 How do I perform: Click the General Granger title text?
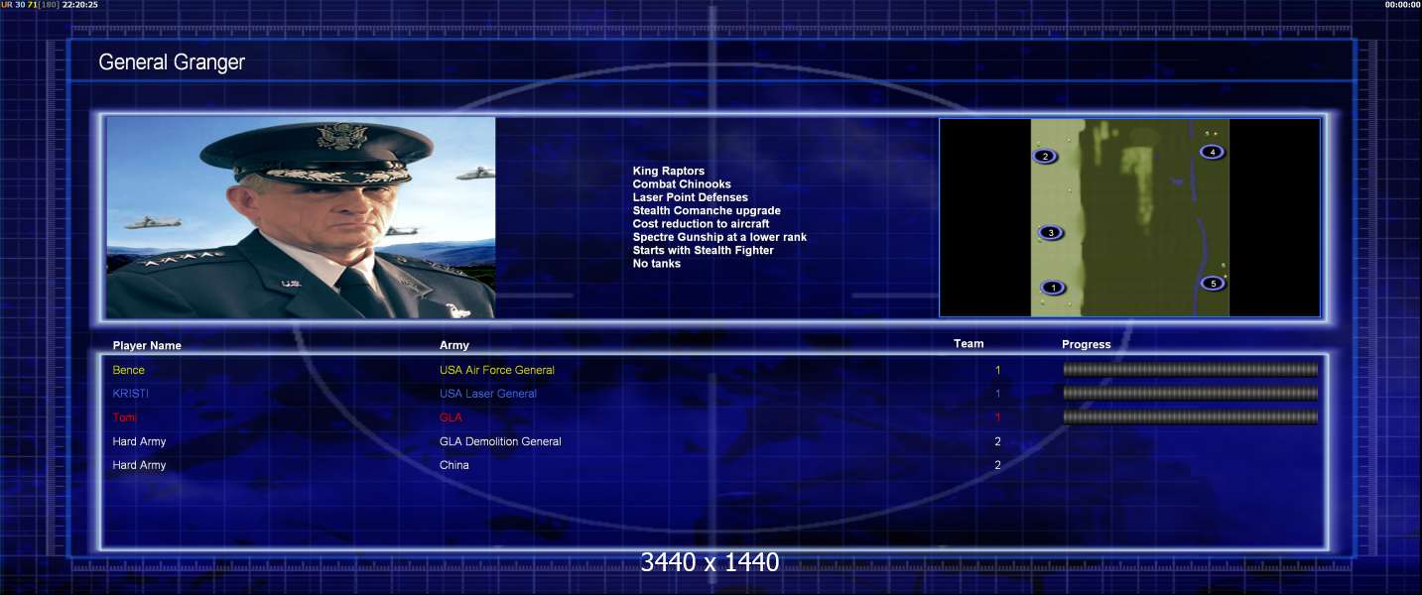tap(172, 62)
